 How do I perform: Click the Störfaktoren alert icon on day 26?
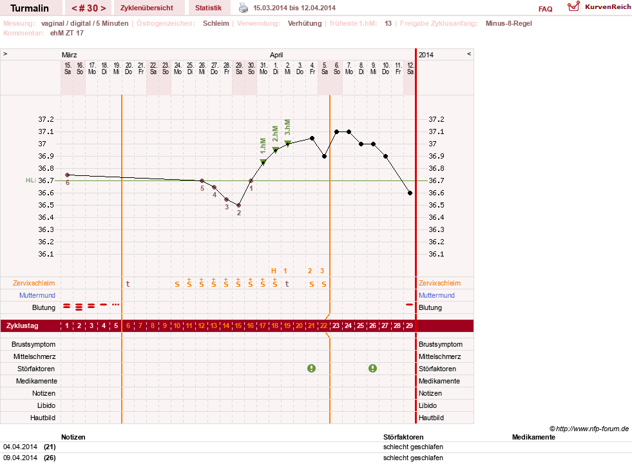point(373,368)
